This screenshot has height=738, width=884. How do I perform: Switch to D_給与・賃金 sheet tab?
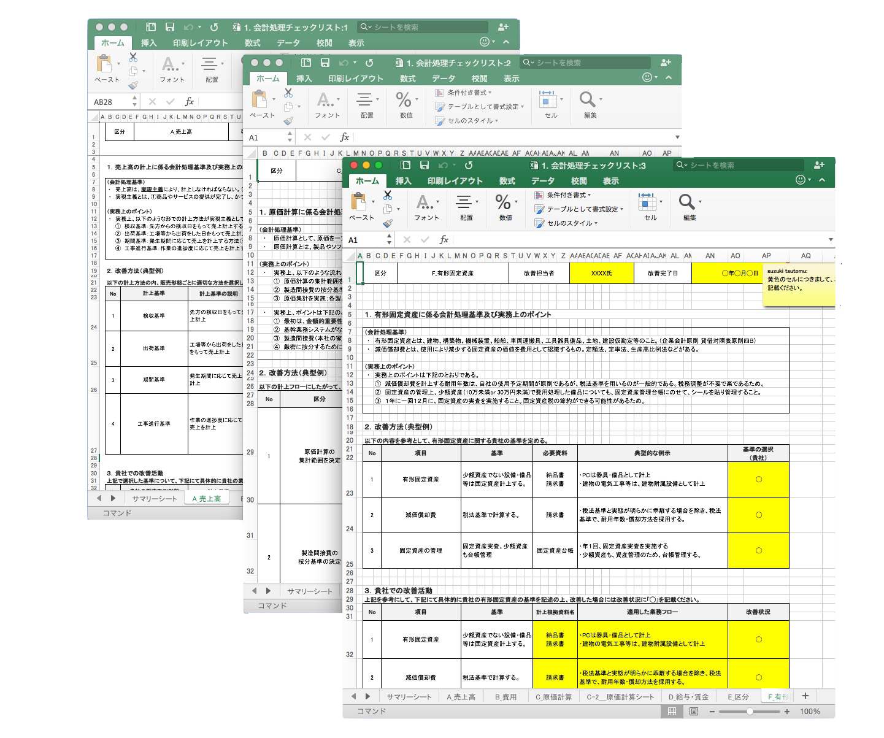click(x=688, y=697)
